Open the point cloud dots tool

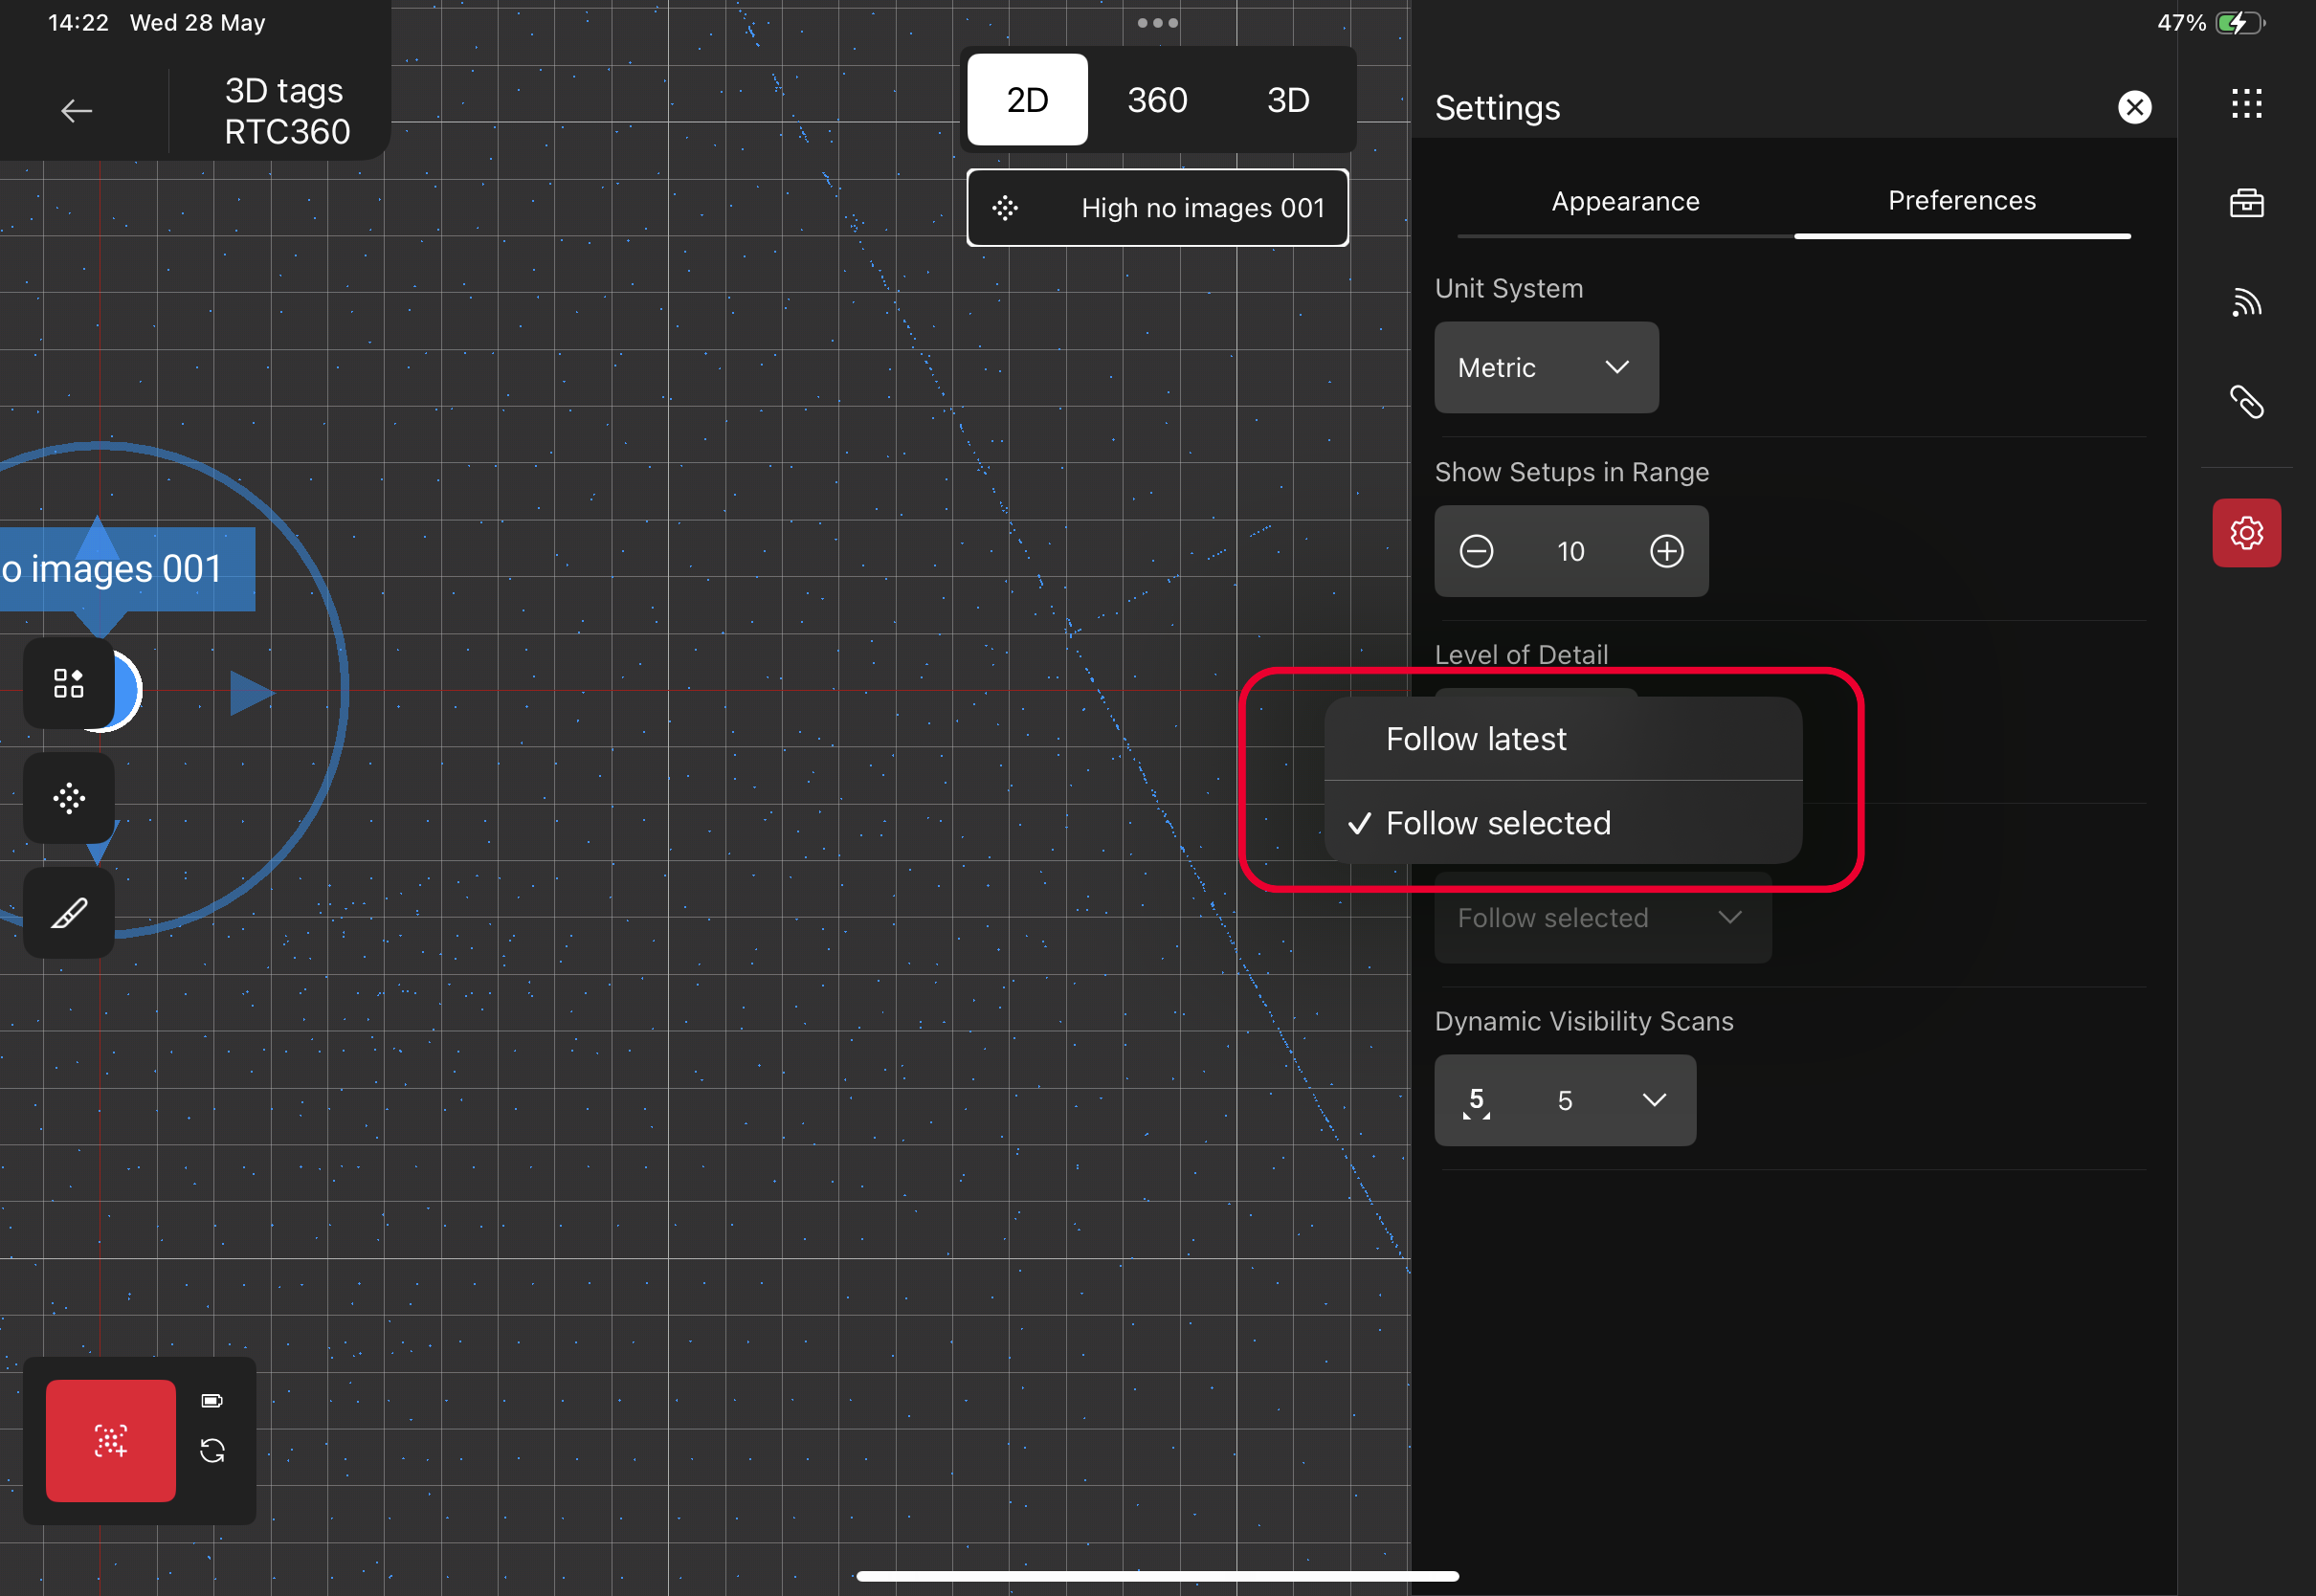tap(69, 798)
